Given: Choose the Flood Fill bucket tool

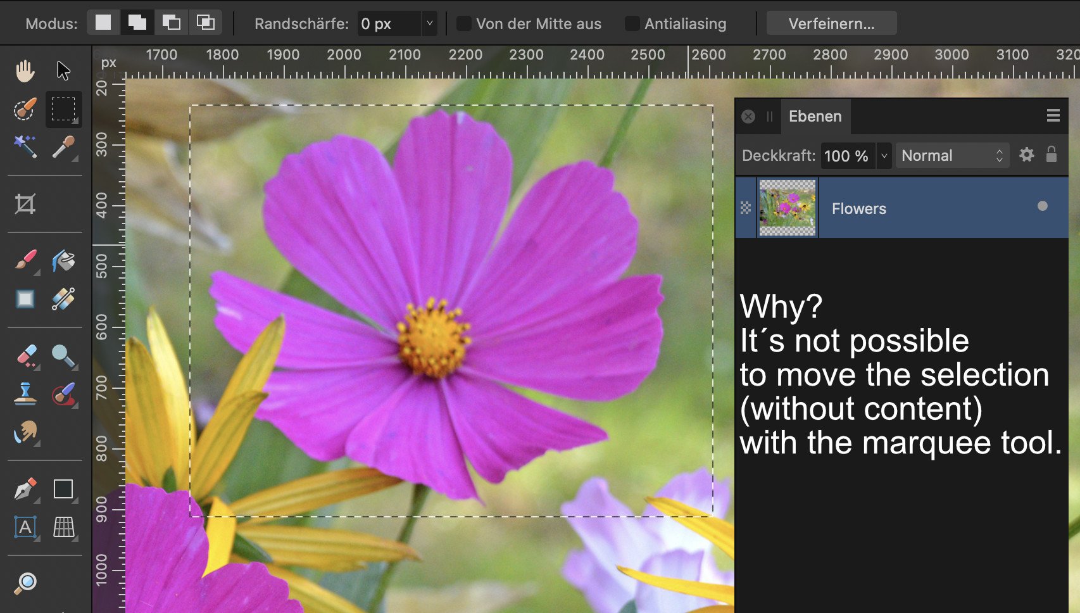Looking at the screenshot, I should (x=63, y=261).
